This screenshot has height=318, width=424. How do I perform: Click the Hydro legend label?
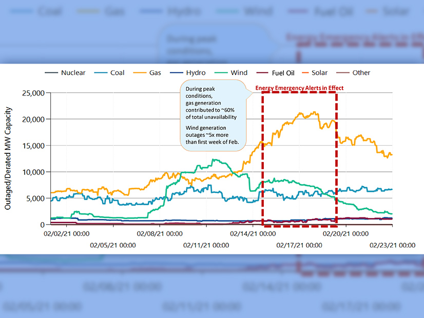click(x=195, y=73)
